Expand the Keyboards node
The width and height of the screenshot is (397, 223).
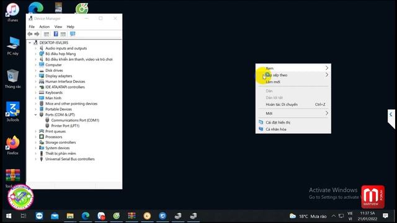click(x=36, y=92)
